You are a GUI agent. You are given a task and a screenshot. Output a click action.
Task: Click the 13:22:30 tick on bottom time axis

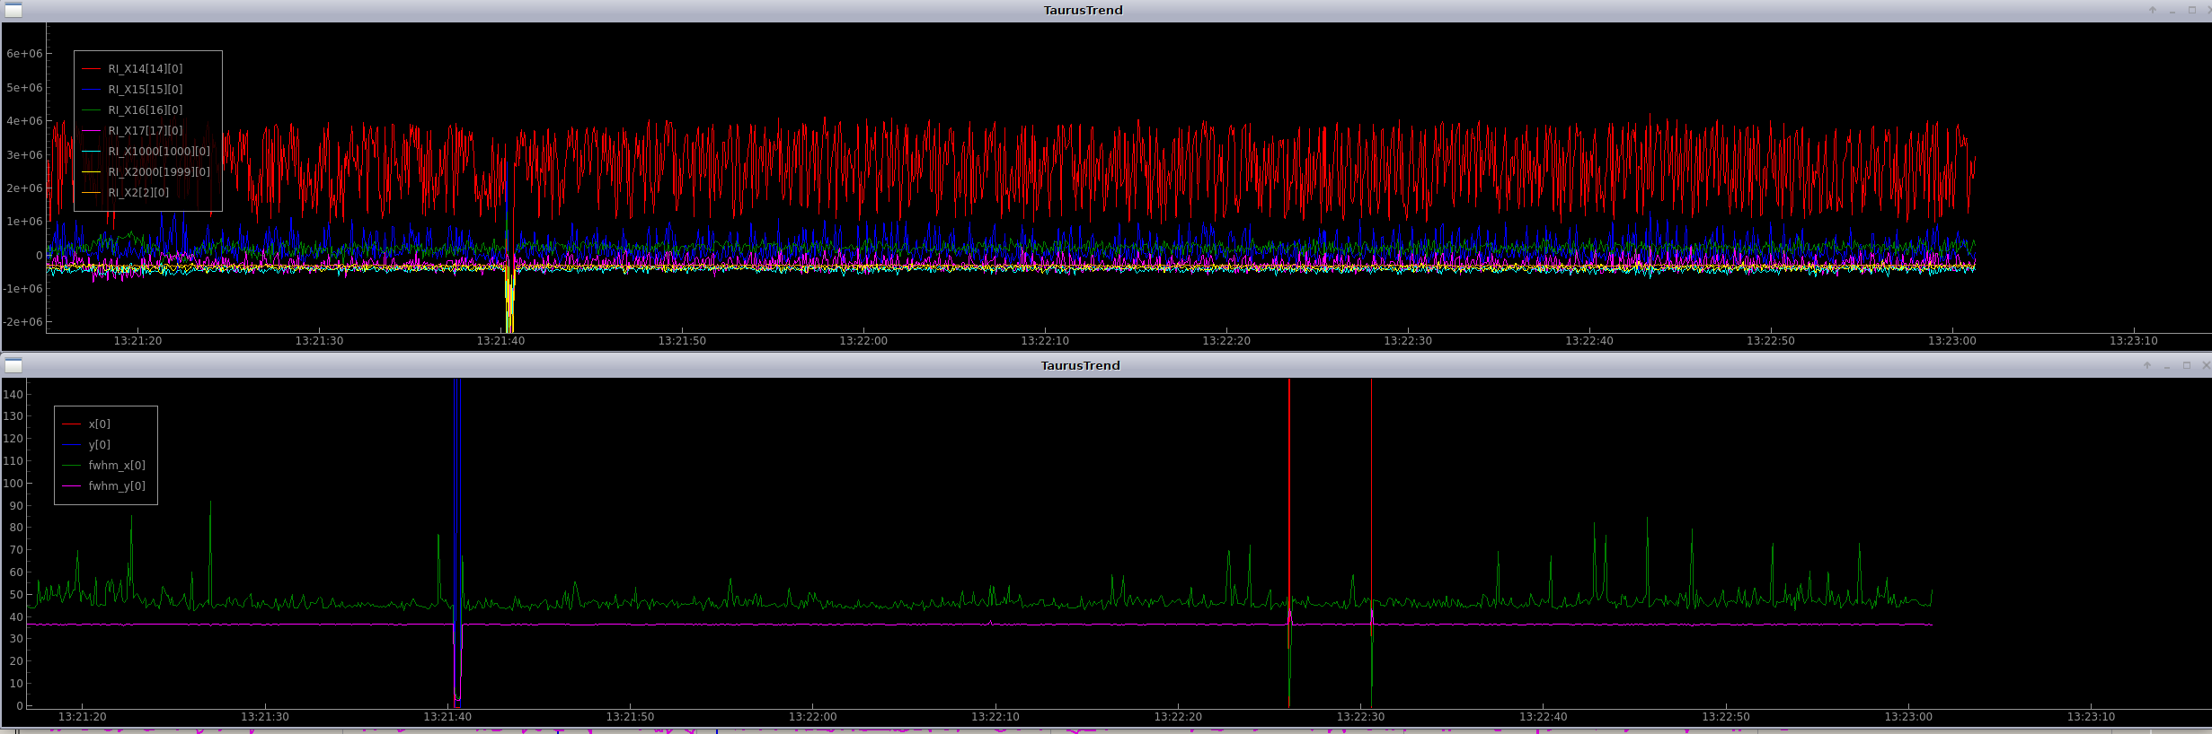pos(1360,717)
